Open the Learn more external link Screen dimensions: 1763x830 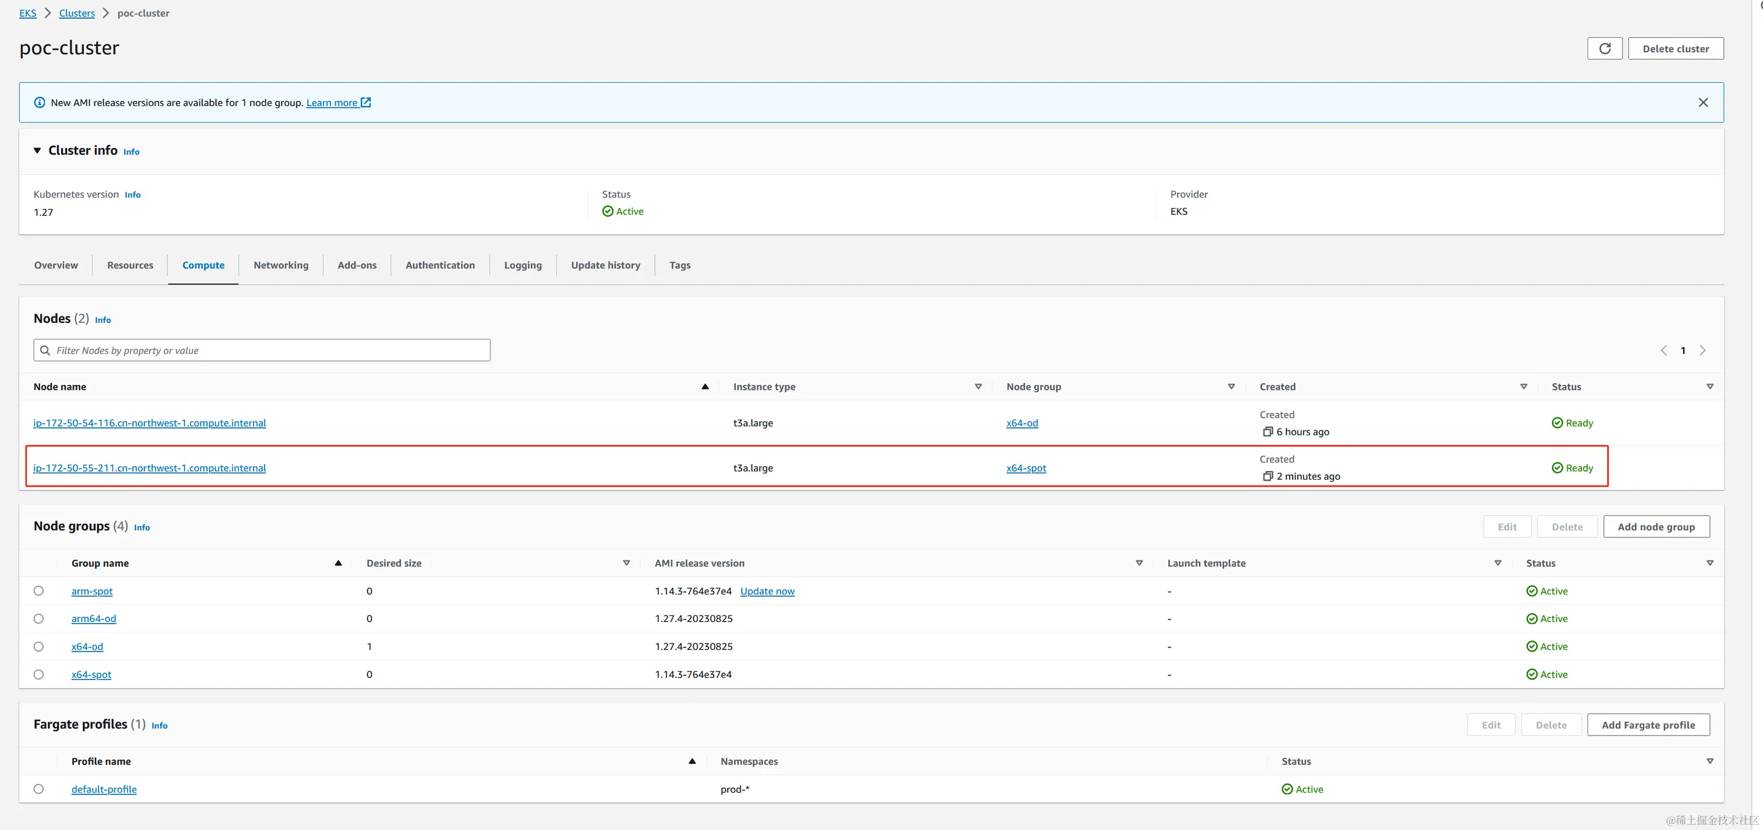point(338,103)
